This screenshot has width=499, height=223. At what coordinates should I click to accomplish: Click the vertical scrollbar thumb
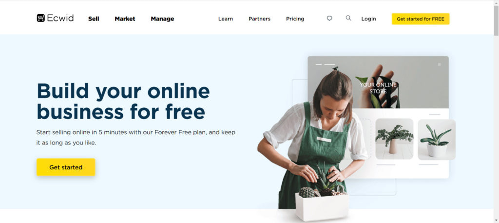click(x=496, y=20)
